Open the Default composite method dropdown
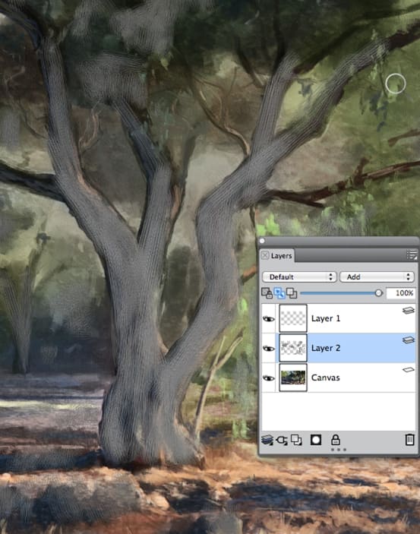420x534 pixels. (299, 277)
